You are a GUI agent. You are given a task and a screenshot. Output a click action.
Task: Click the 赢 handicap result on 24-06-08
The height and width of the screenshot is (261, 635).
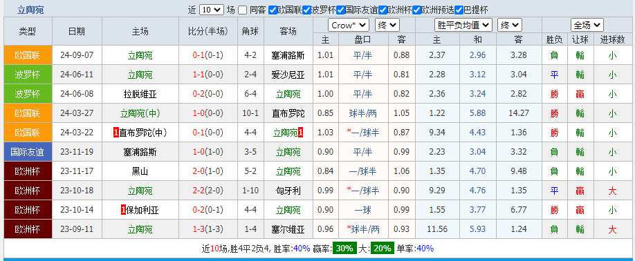580,94
